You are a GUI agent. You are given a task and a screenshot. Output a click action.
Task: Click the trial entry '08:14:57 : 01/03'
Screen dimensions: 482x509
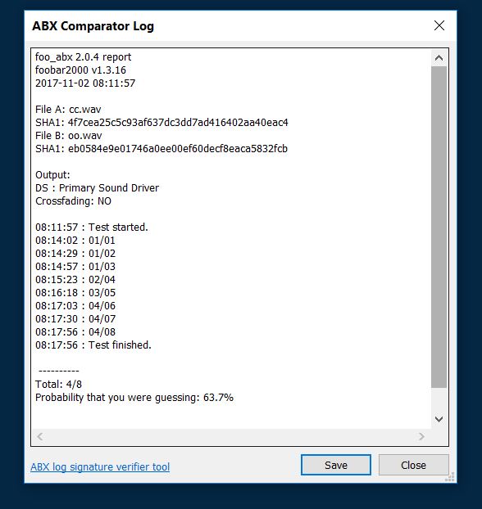[x=75, y=267]
